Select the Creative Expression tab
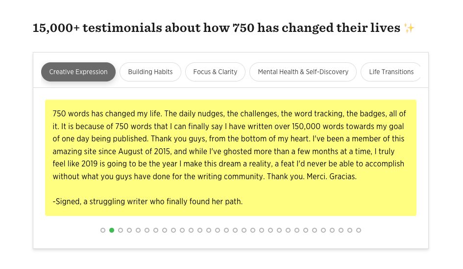This screenshot has height=269, width=463. (x=78, y=72)
